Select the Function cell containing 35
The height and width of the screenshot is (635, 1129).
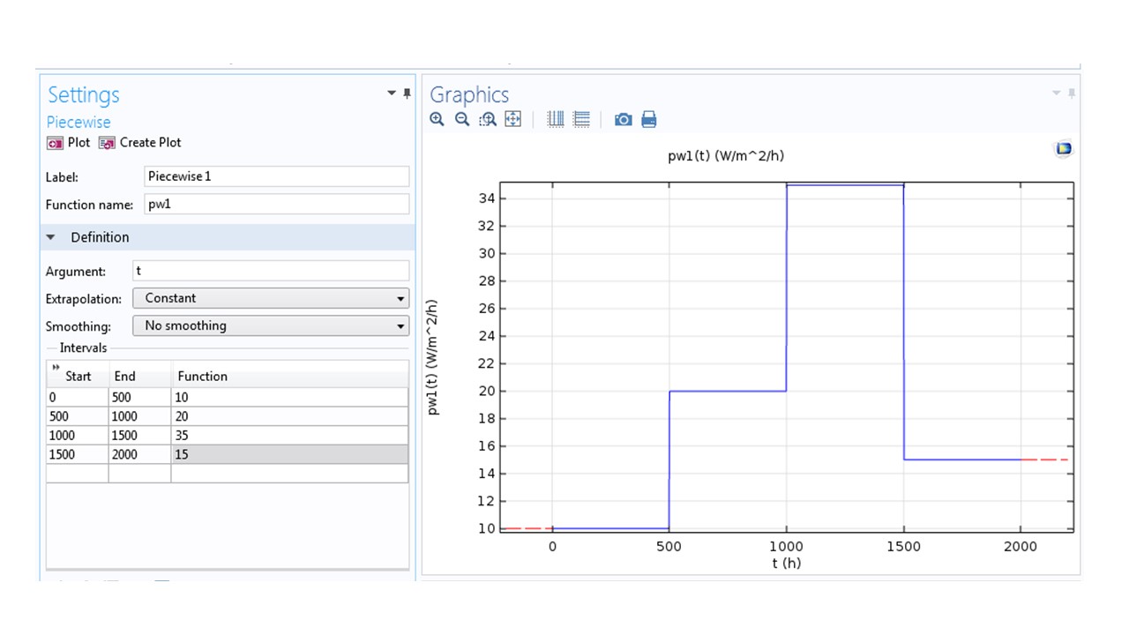click(289, 435)
